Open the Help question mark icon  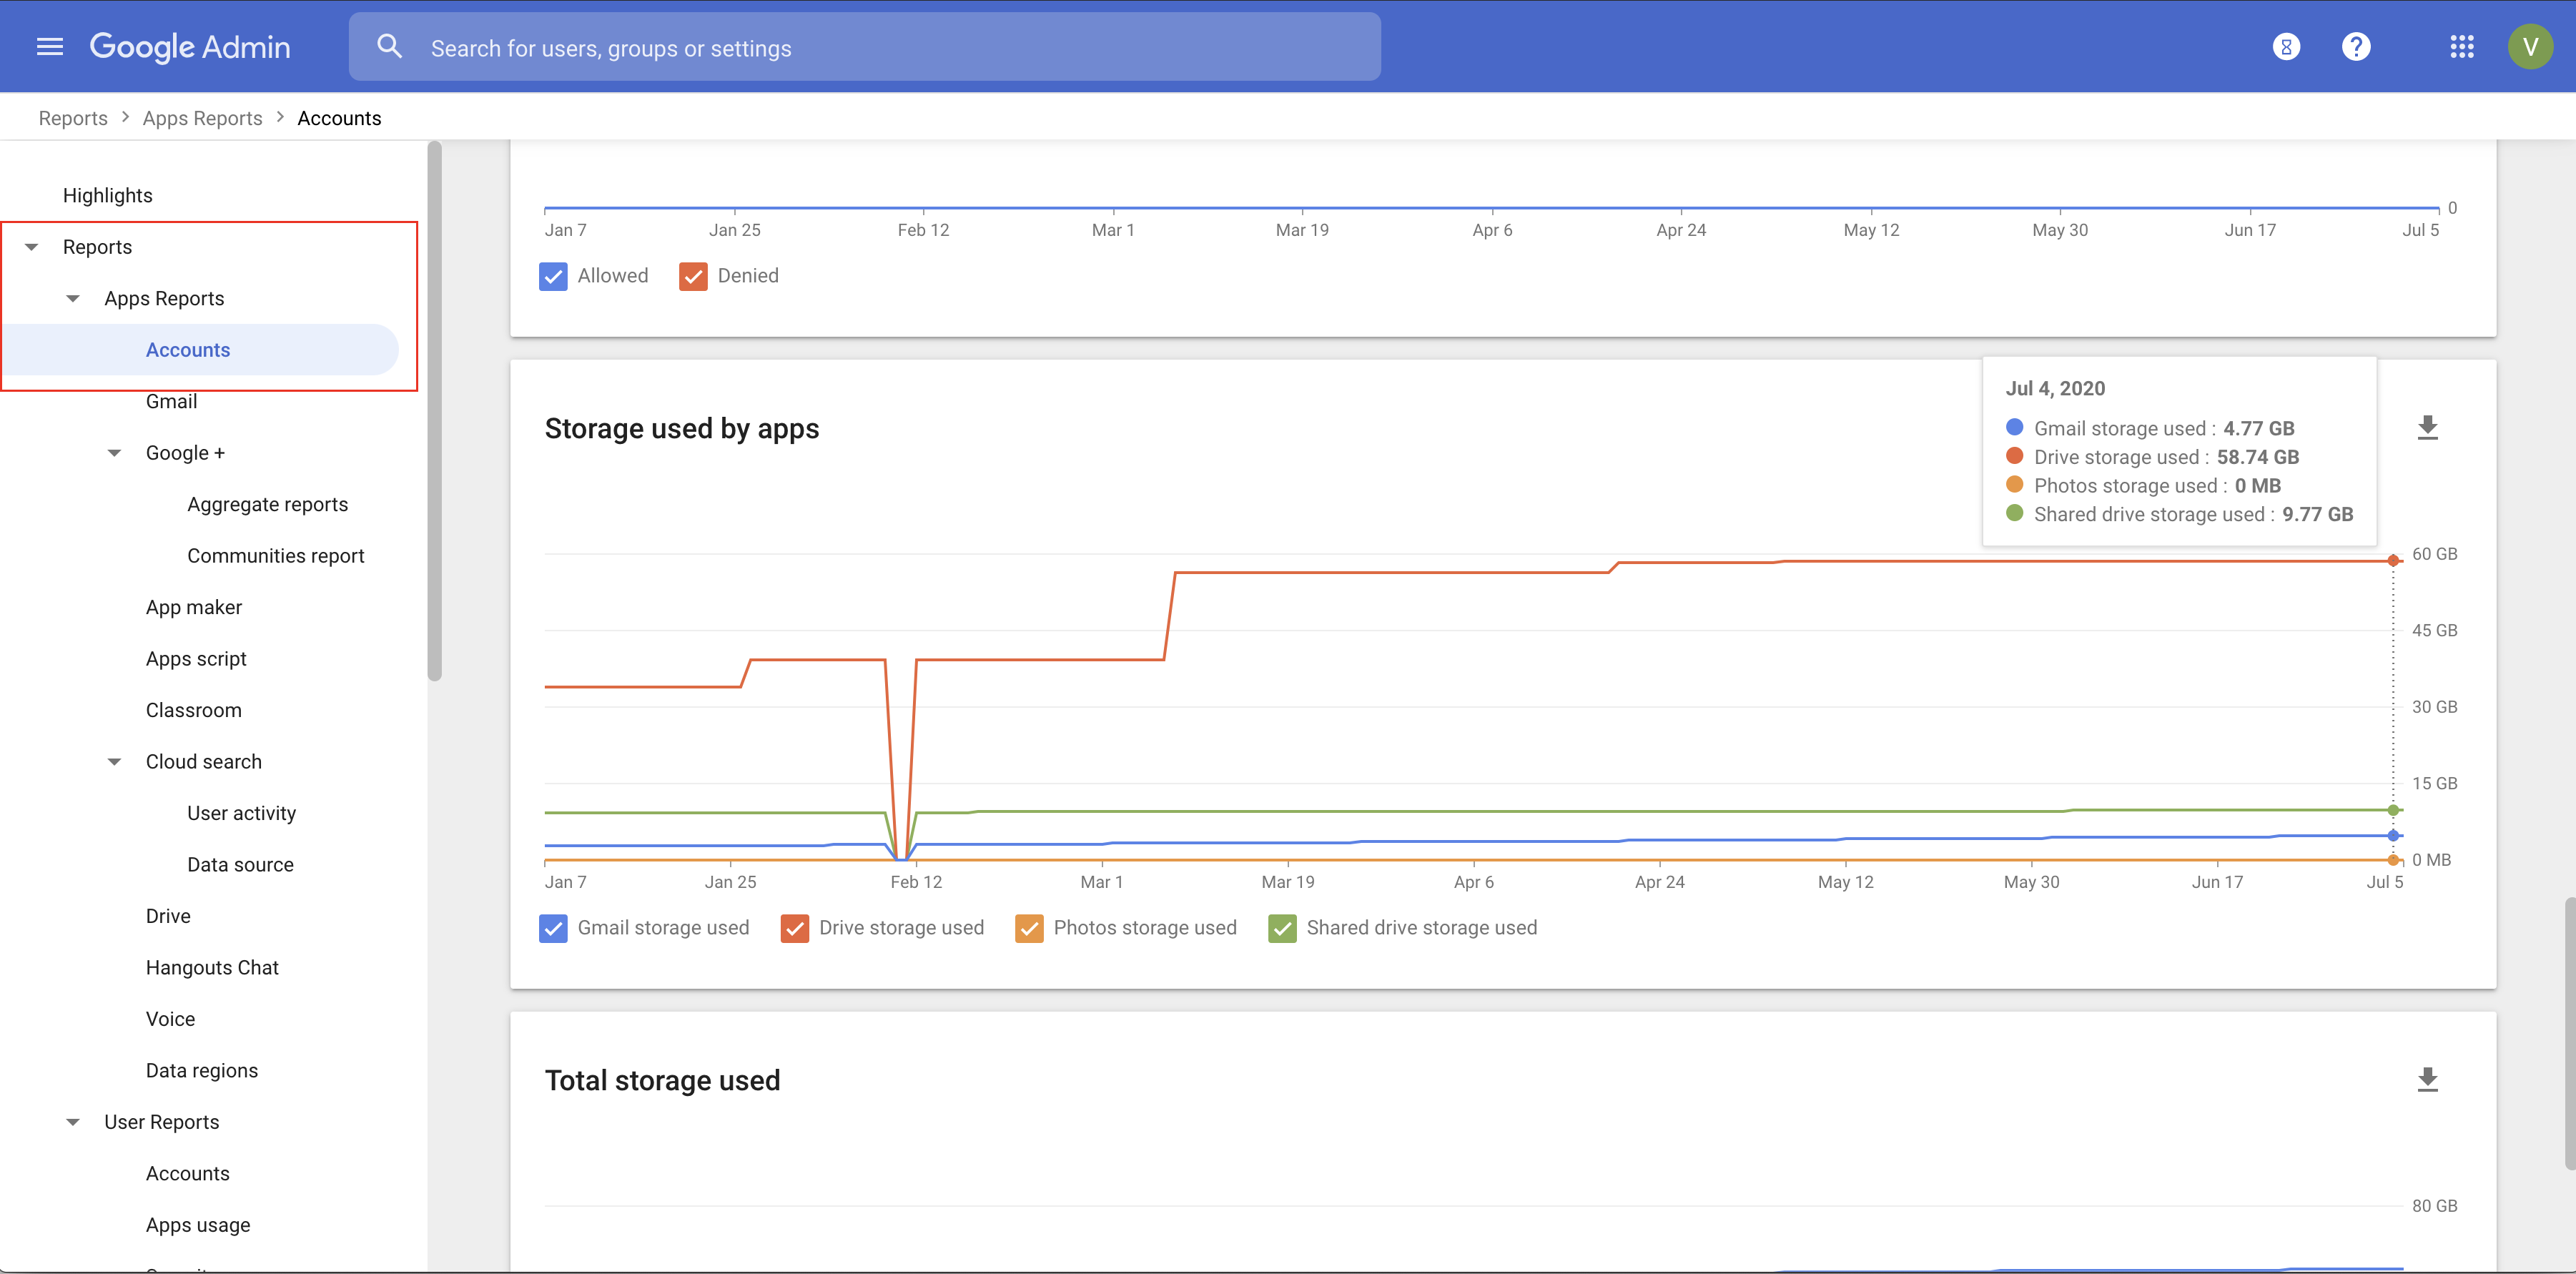(x=2356, y=47)
